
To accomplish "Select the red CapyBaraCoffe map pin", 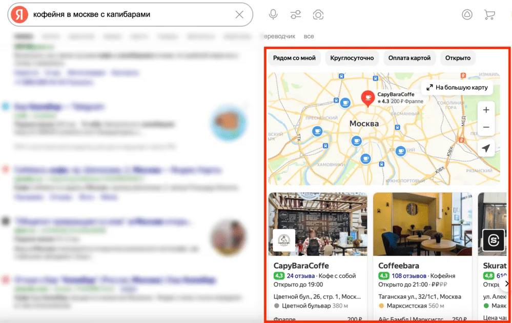I will click(367, 98).
